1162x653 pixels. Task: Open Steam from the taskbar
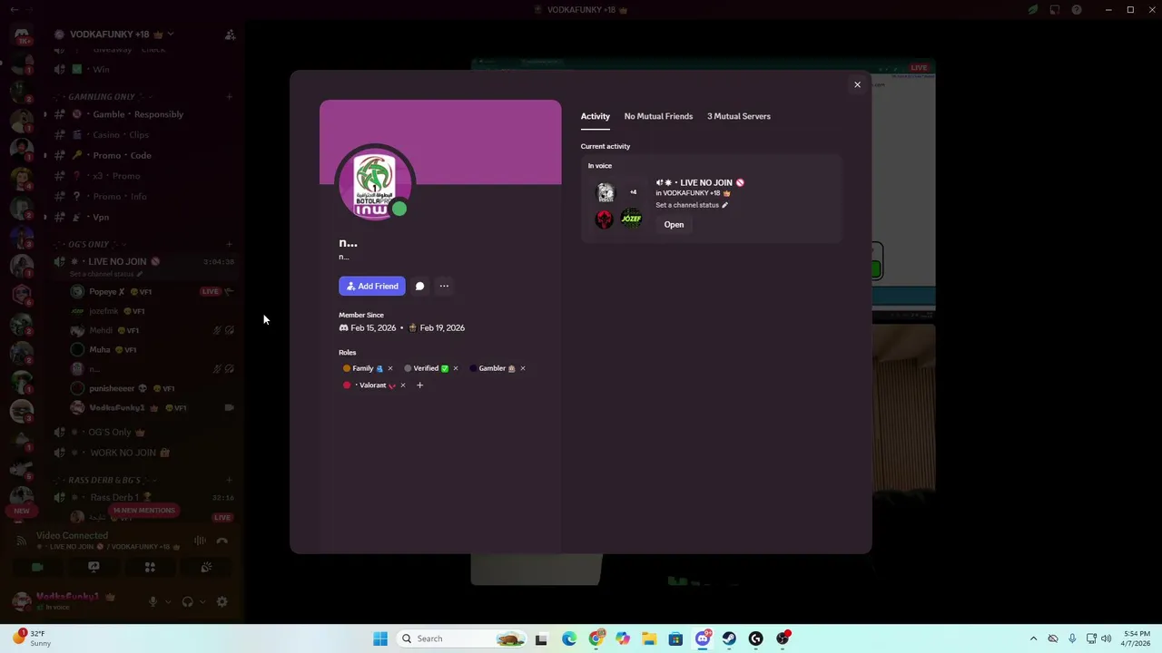click(x=729, y=638)
